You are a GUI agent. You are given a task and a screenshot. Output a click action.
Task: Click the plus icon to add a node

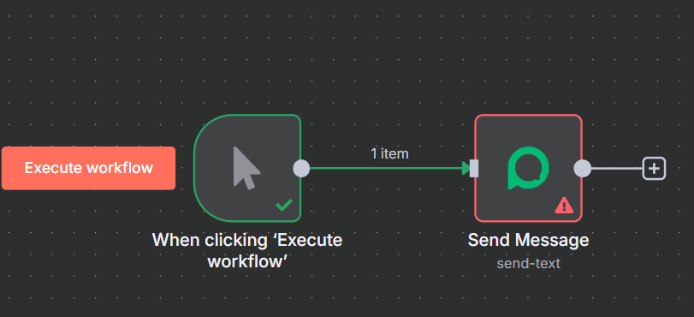654,169
